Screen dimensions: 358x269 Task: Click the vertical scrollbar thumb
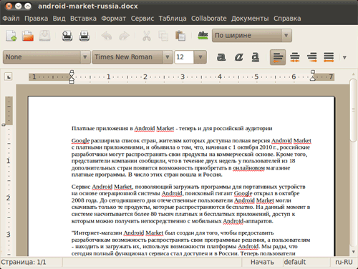[x=353, y=110]
